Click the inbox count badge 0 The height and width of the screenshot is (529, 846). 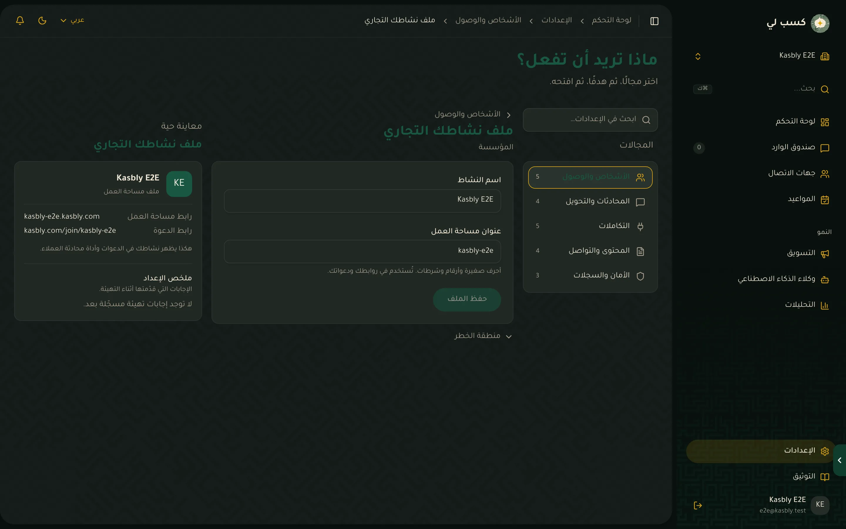click(x=699, y=147)
